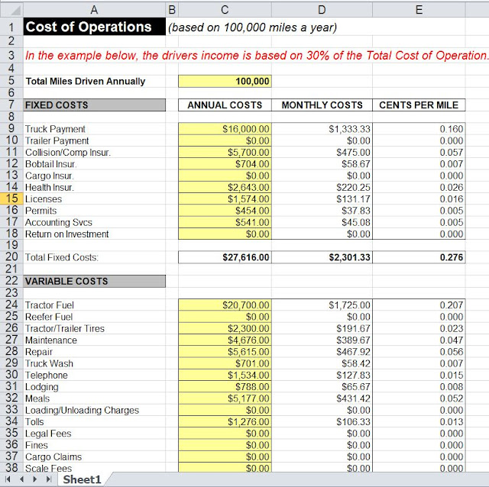The width and height of the screenshot is (489, 487).
Task: Click the VARIABLE COSTS heading cell
Action: click(x=94, y=281)
